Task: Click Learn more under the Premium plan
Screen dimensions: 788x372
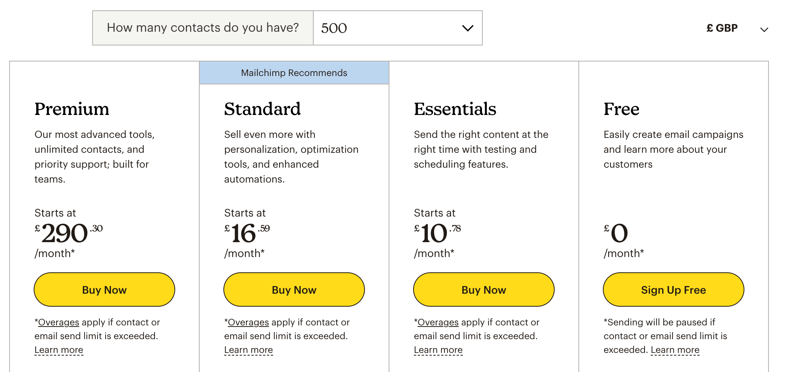Action: pyautogui.click(x=59, y=350)
